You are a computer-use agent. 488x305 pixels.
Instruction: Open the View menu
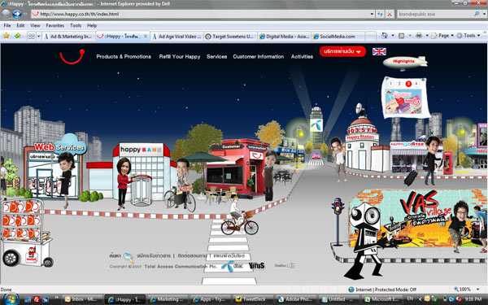click(35, 25)
